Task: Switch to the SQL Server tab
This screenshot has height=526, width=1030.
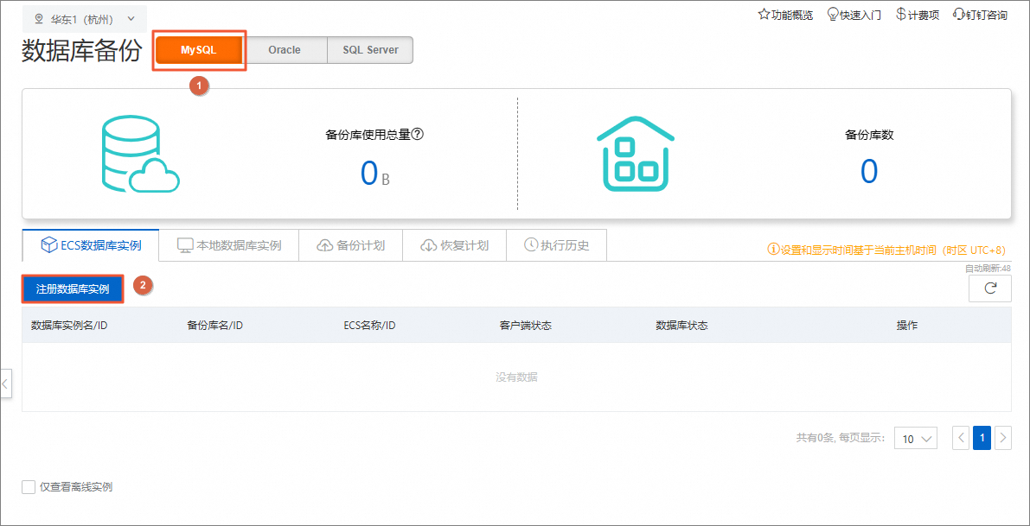Action: point(370,50)
